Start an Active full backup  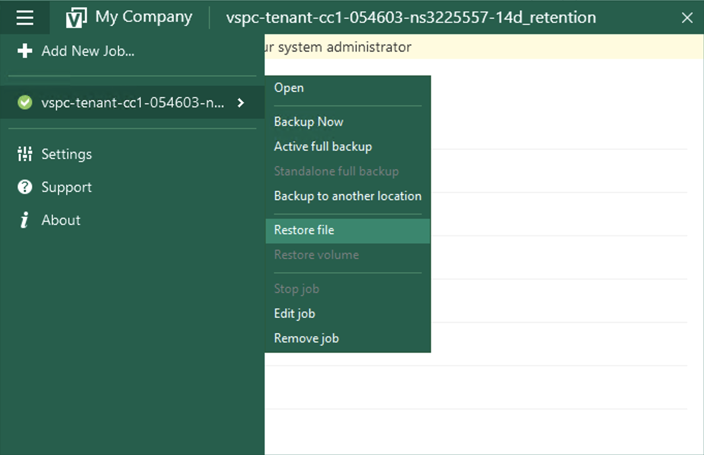(x=323, y=147)
